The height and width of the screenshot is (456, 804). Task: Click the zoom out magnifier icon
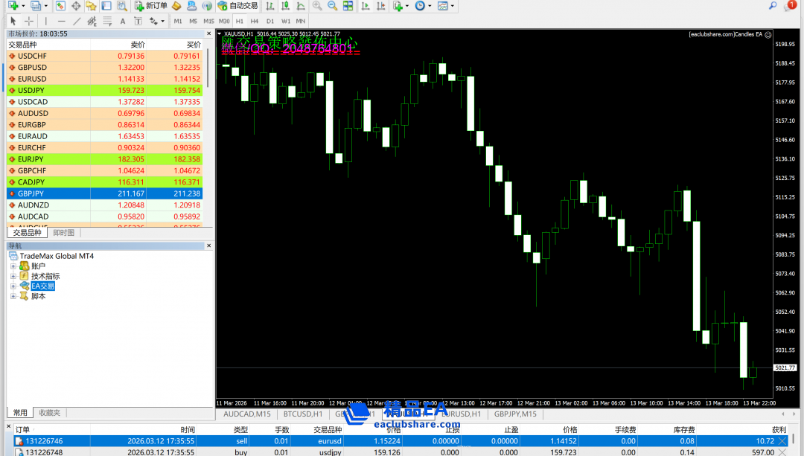click(x=332, y=6)
